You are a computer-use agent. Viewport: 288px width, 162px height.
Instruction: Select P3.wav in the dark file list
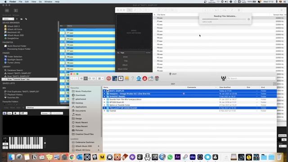click(87, 39)
